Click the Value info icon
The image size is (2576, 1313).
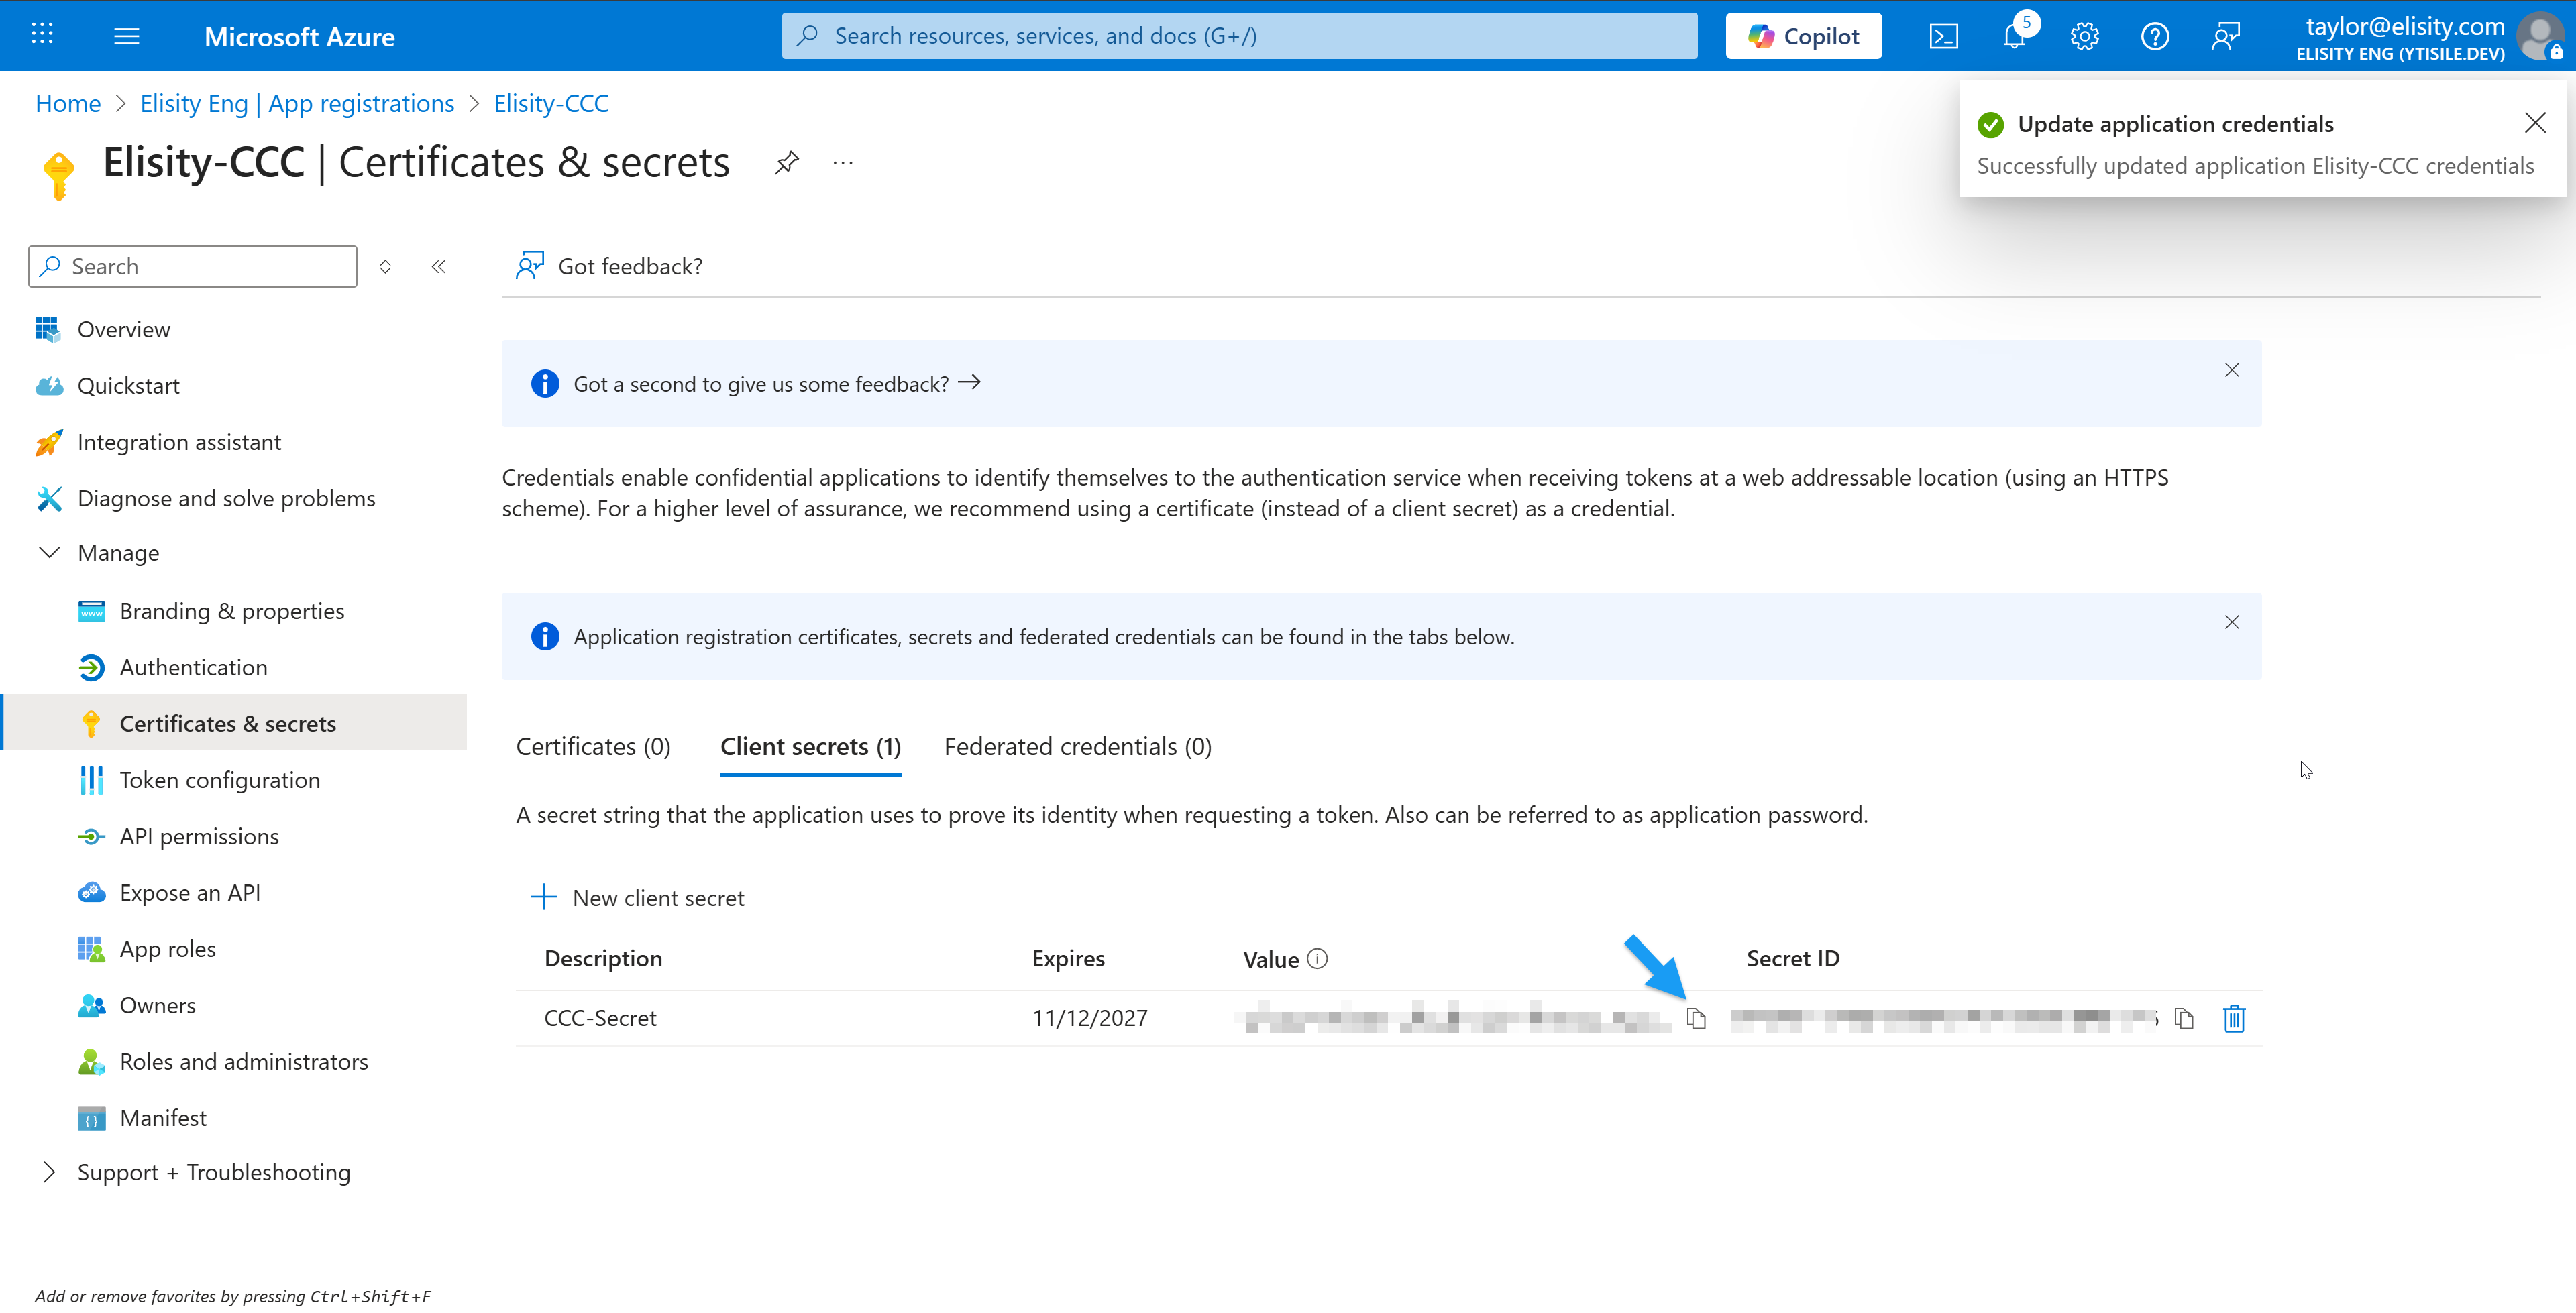(1318, 958)
